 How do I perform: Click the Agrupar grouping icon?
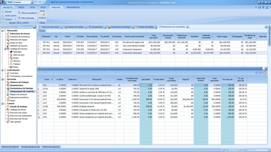coord(3,12)
